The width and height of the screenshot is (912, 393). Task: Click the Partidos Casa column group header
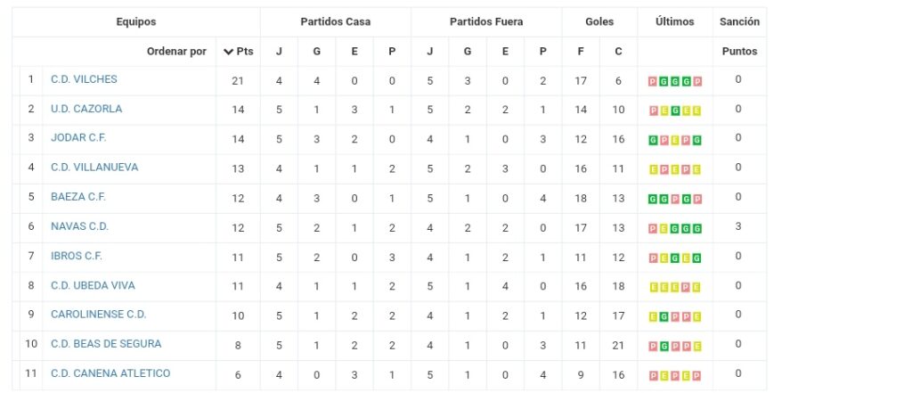tap(336, 21)
